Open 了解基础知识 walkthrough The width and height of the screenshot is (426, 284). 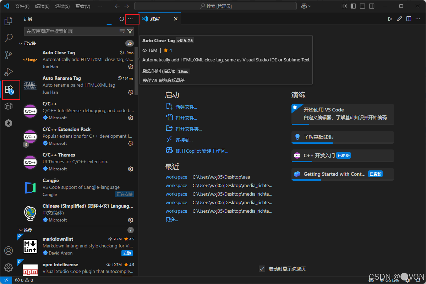click(343, 137)
